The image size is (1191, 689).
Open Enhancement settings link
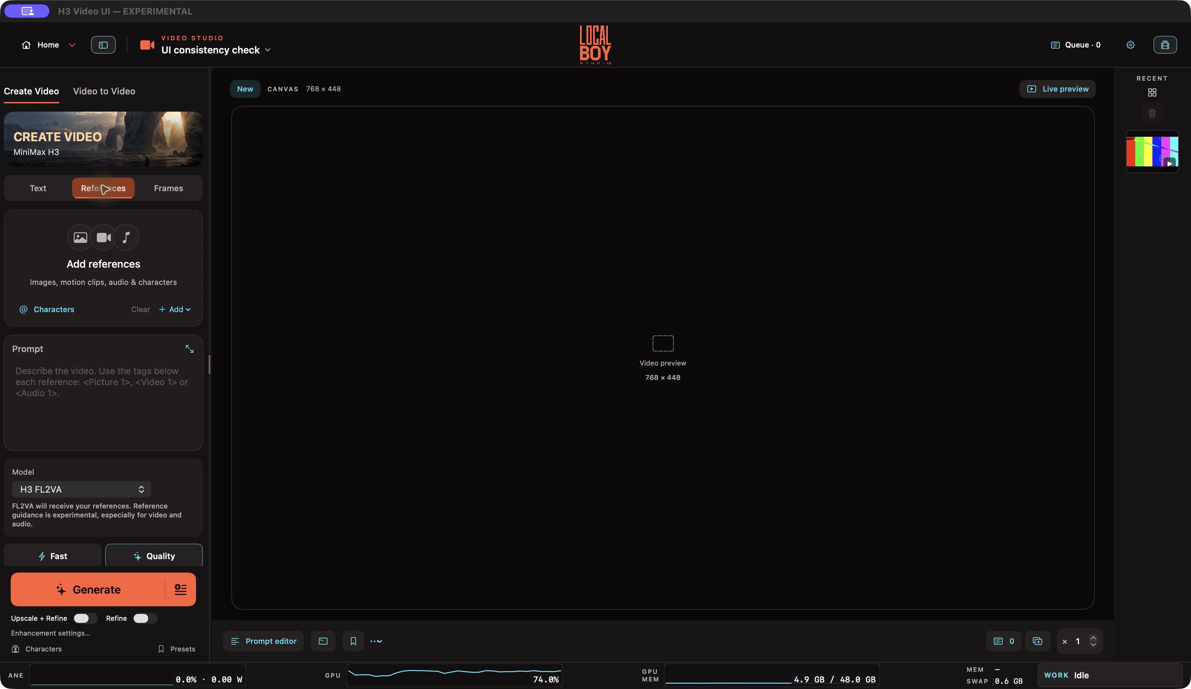pyautogui.click(x=51, y=633)
